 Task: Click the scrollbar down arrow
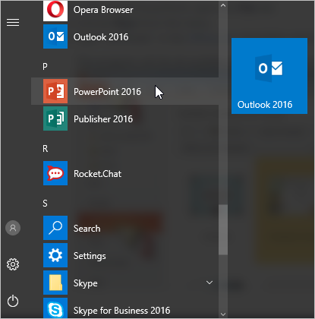click(223, 314)
